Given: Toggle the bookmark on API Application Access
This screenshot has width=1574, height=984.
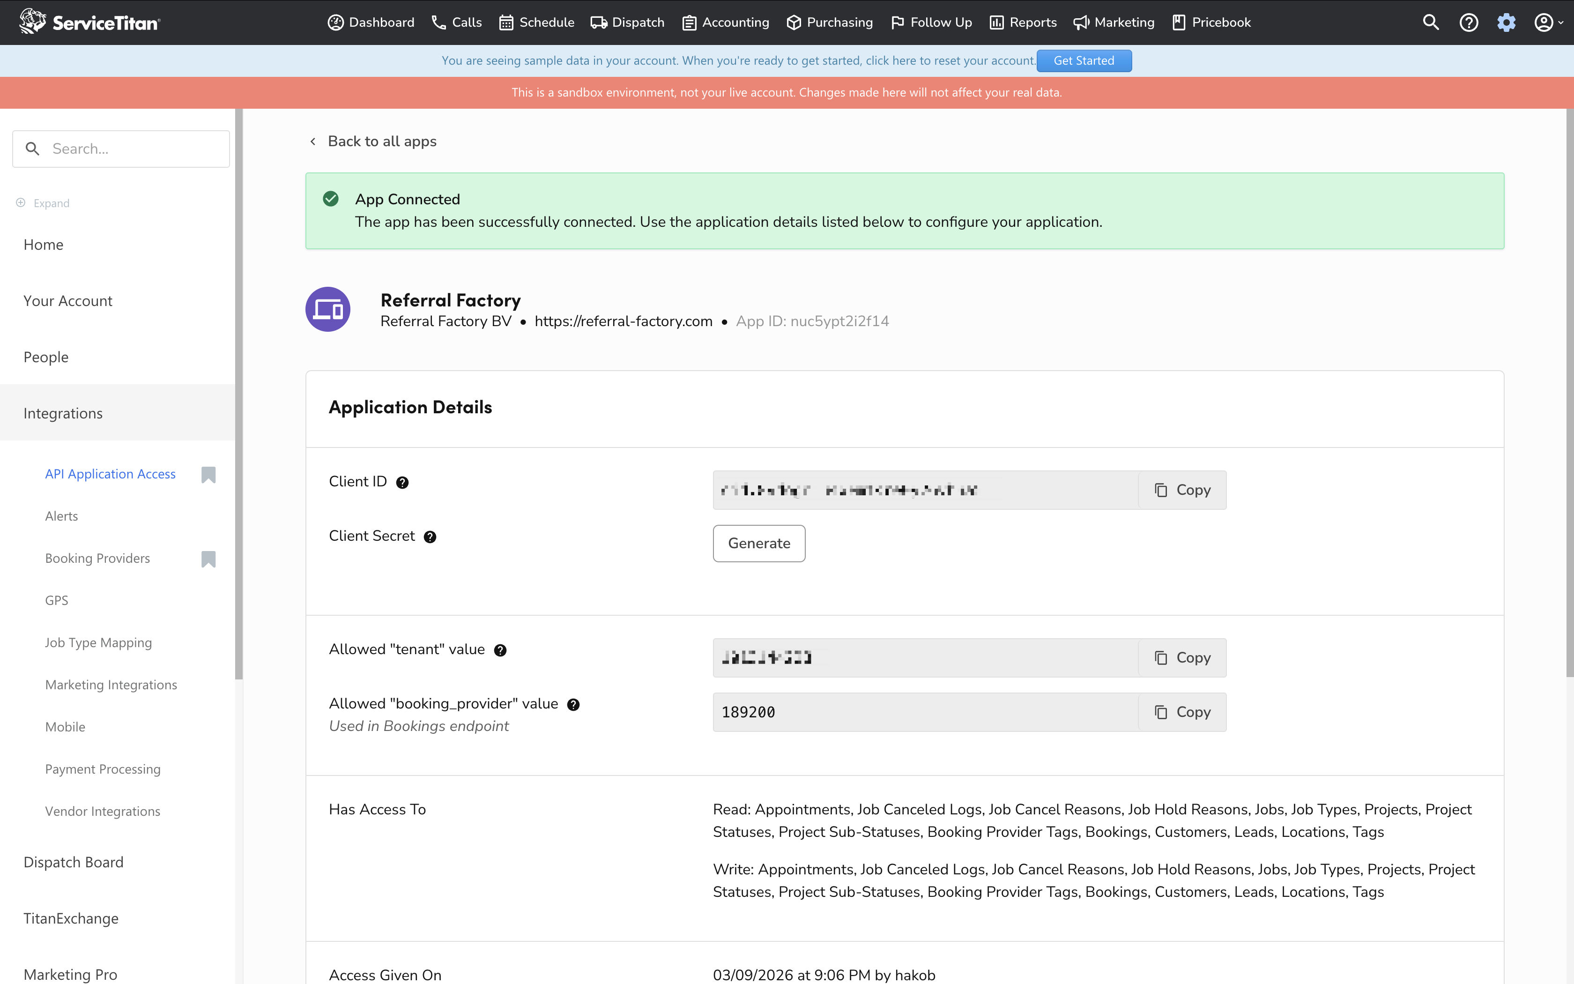Looking at the screenshot, I should (208, 475).
